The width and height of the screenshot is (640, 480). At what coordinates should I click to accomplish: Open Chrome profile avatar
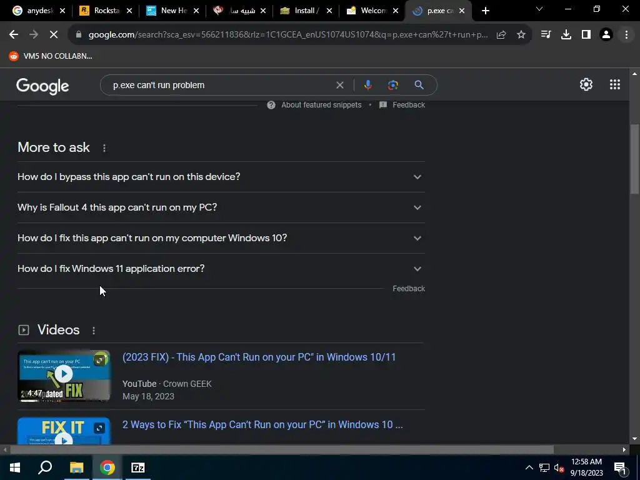(606, 35)
